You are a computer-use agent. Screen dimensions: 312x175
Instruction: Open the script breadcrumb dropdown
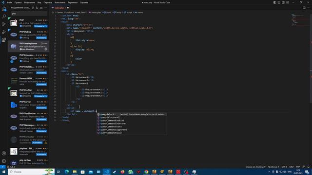pos(128,12)
